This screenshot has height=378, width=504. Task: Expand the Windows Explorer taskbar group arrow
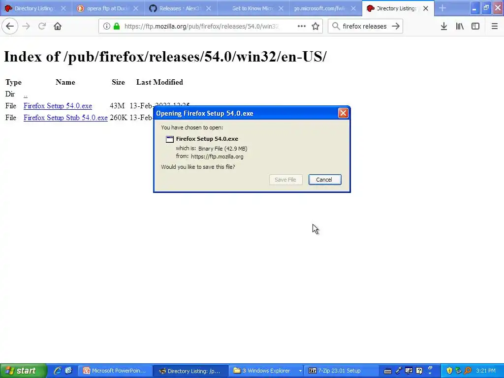coord(300,371)
